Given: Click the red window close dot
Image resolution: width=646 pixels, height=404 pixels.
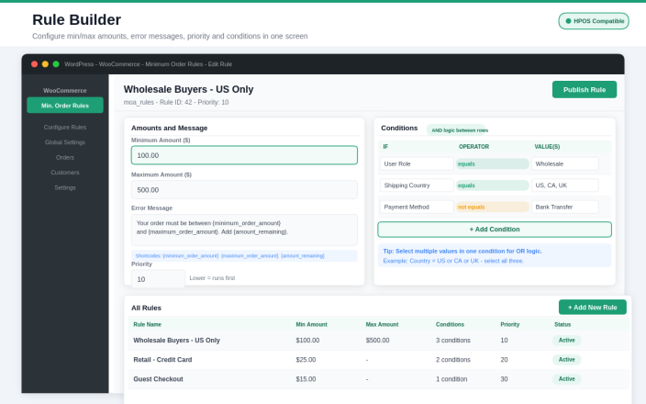Looking at the screenshot, I should pyautogui.click(x=35, y=64).
